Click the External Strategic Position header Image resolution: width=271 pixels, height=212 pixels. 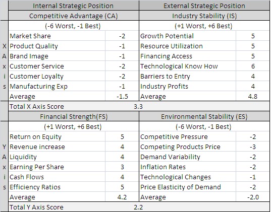(x=204, y=6)
